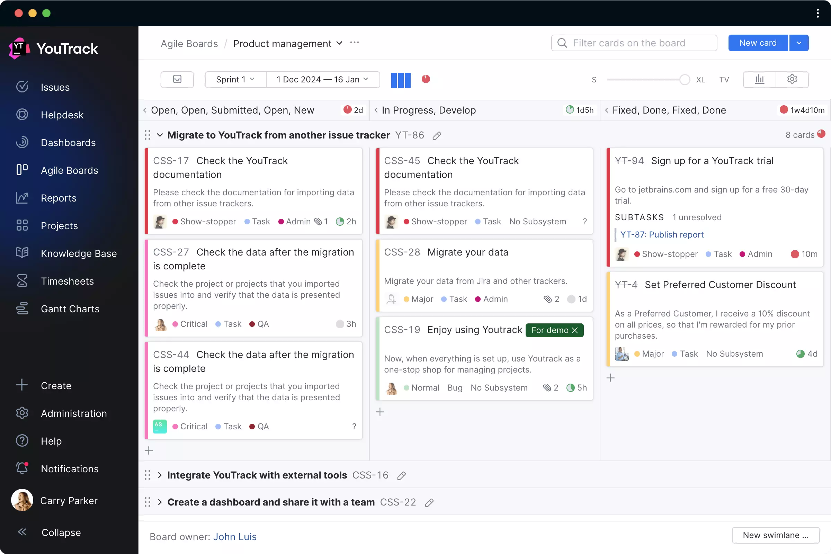The height and width of the screenshot is (554, 831).
Task: Open the date range selector dropdown
Action: [x=320, y=79]
